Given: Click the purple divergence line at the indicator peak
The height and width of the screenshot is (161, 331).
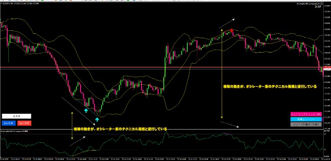Looking at the screenshot, I should click(x=227, y=134).
